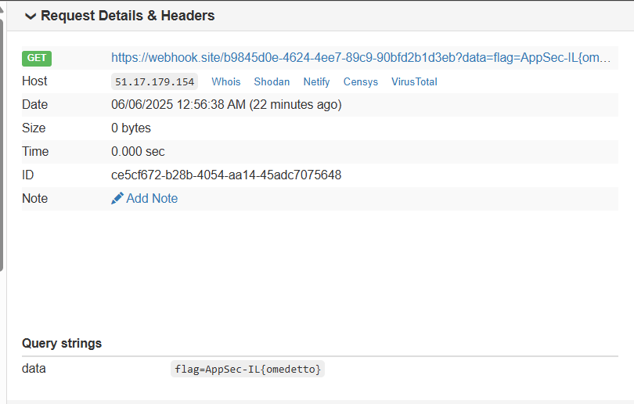This screenshot has height=404, width=634.
Task: Open the Censys lookup link
Action: (x=360, y=81)
